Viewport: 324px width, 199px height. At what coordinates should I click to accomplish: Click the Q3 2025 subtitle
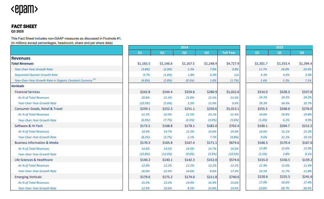point(17,31)
